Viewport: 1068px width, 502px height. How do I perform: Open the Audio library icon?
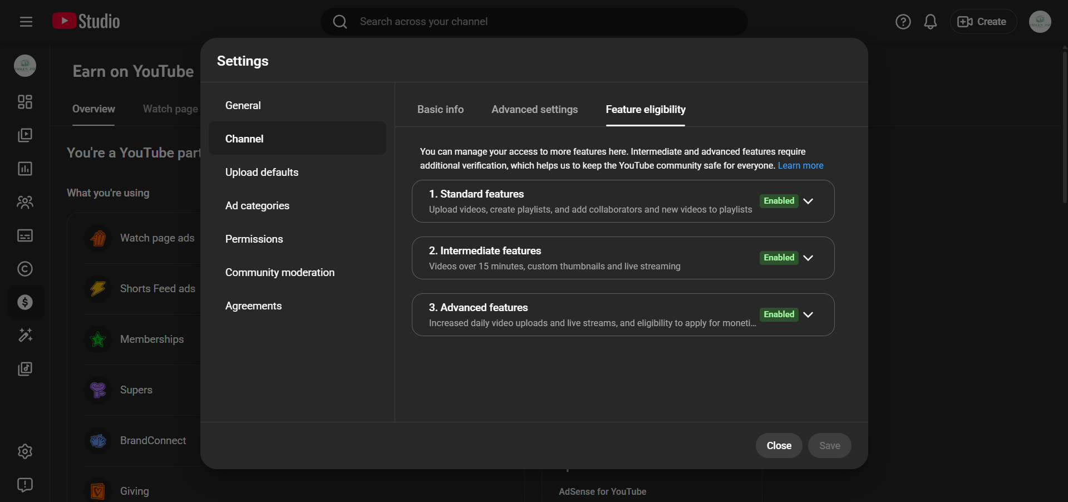(25, 369)
